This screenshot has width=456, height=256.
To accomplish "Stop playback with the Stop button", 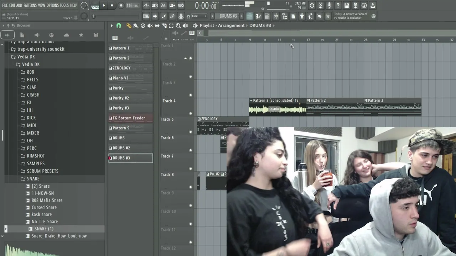I will point(112,5).
